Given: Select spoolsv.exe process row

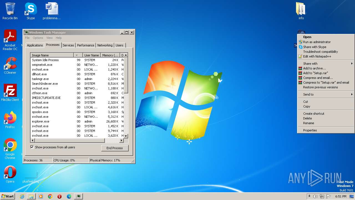Looking at the screenshot, I should click(77, 112).
